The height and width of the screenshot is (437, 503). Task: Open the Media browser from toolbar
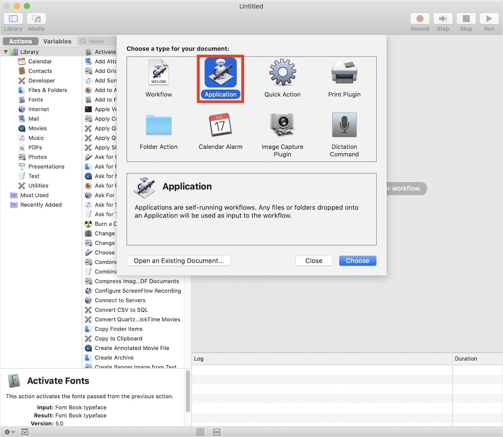(36, 19)
